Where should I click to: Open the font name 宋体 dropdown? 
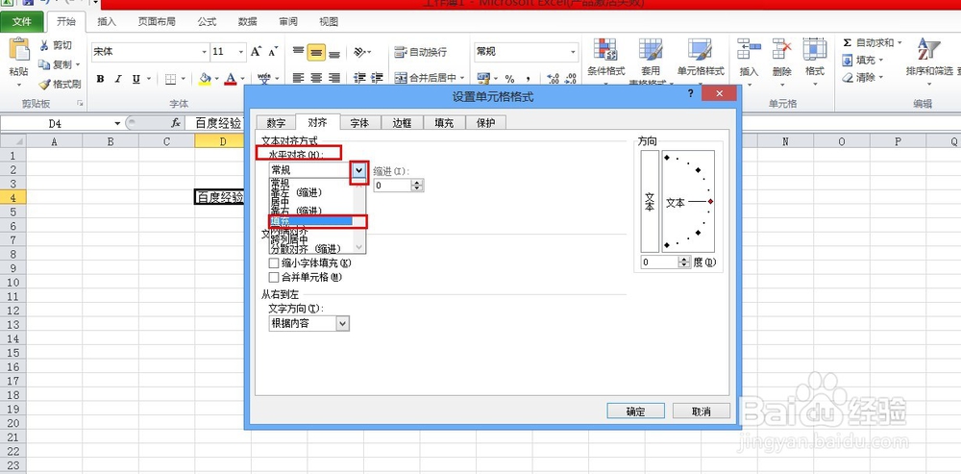(204, 52)
